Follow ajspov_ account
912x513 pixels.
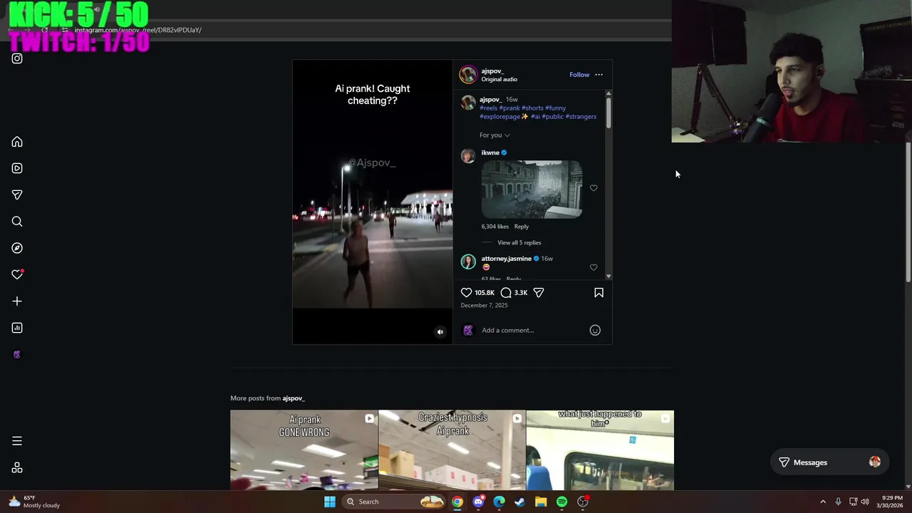click(x=579, y=75)
